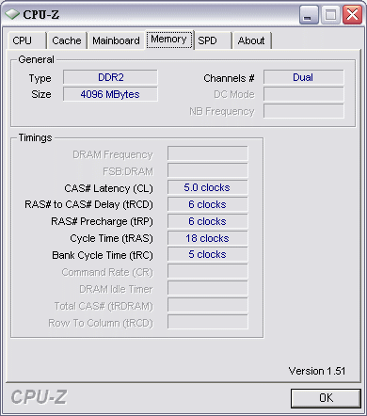
Task: Click the RAS# to CAS# Delay label
Action: click(88, 204)
